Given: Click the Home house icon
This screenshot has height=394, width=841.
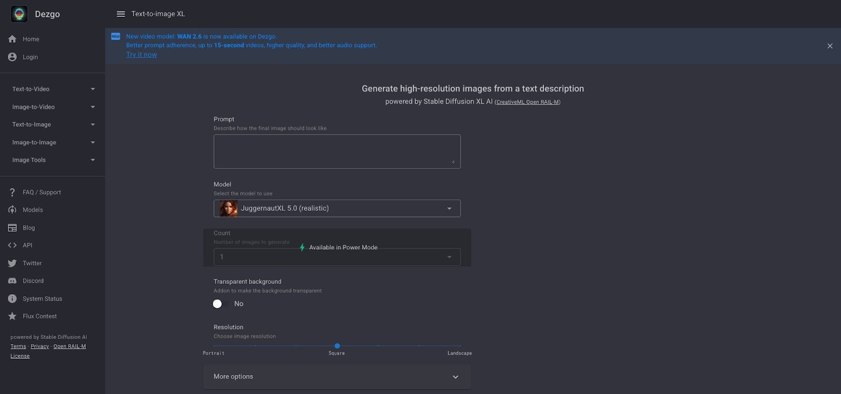Looking at the screenshot, I should [12, 39].
